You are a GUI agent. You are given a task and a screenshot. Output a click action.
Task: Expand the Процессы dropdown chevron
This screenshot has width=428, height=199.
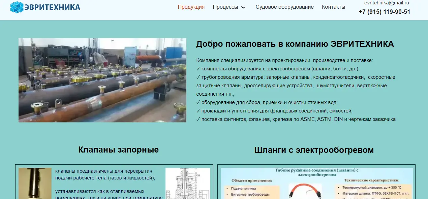point(243,7)
